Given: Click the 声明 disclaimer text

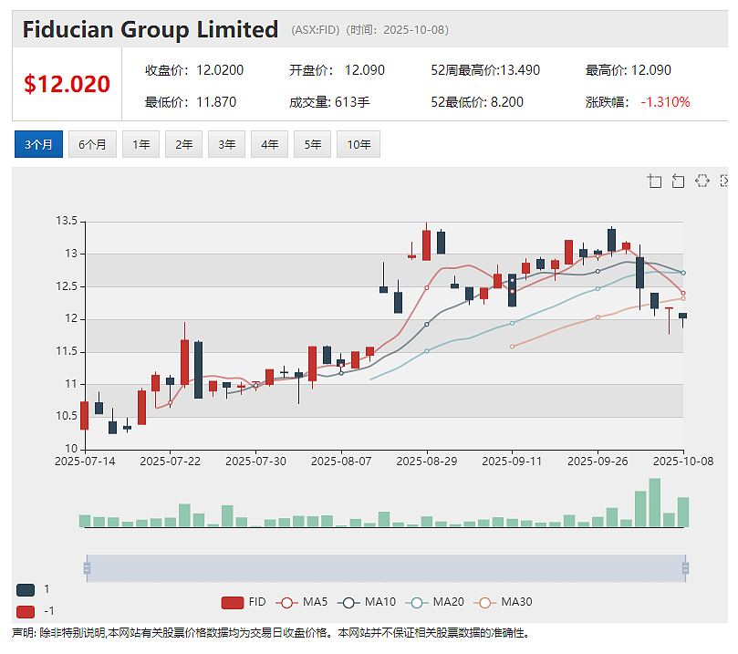Looking at the screenshot, I should click(271, 633).
